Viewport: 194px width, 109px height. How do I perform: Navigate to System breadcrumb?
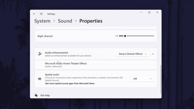(x=42, y=21)
